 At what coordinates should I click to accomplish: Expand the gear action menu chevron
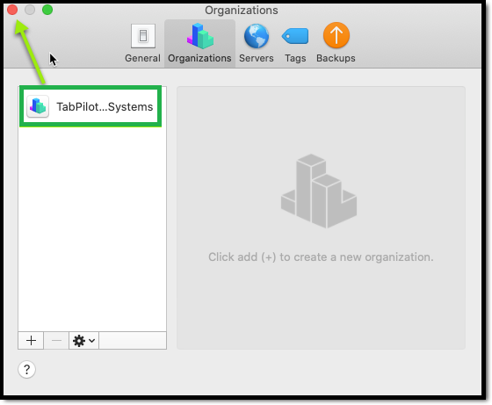(92, 340)
